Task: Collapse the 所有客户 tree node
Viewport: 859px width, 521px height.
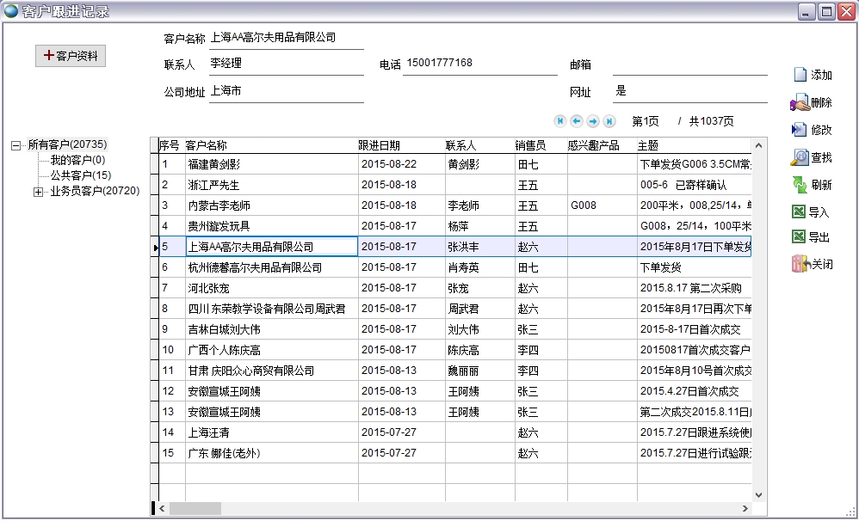Action: [x=15, y=145]
